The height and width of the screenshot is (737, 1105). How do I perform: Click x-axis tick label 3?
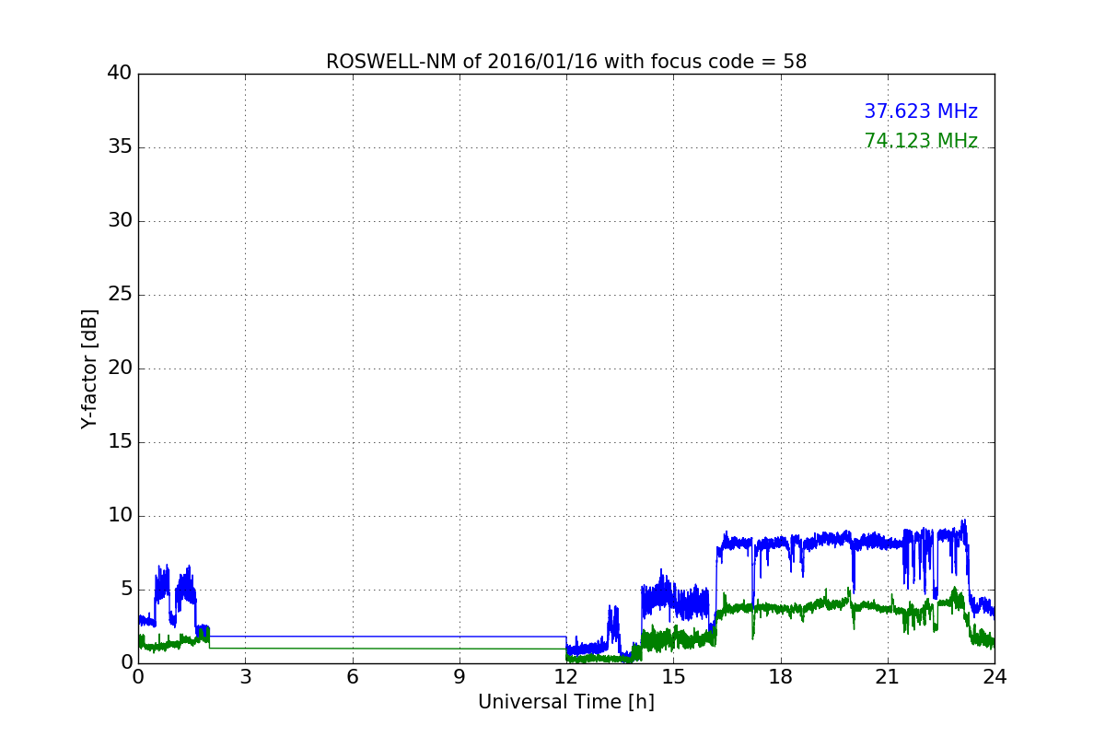245,677
